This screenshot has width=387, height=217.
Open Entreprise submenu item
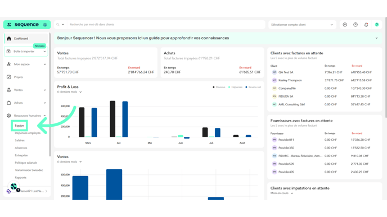(21, 155)
